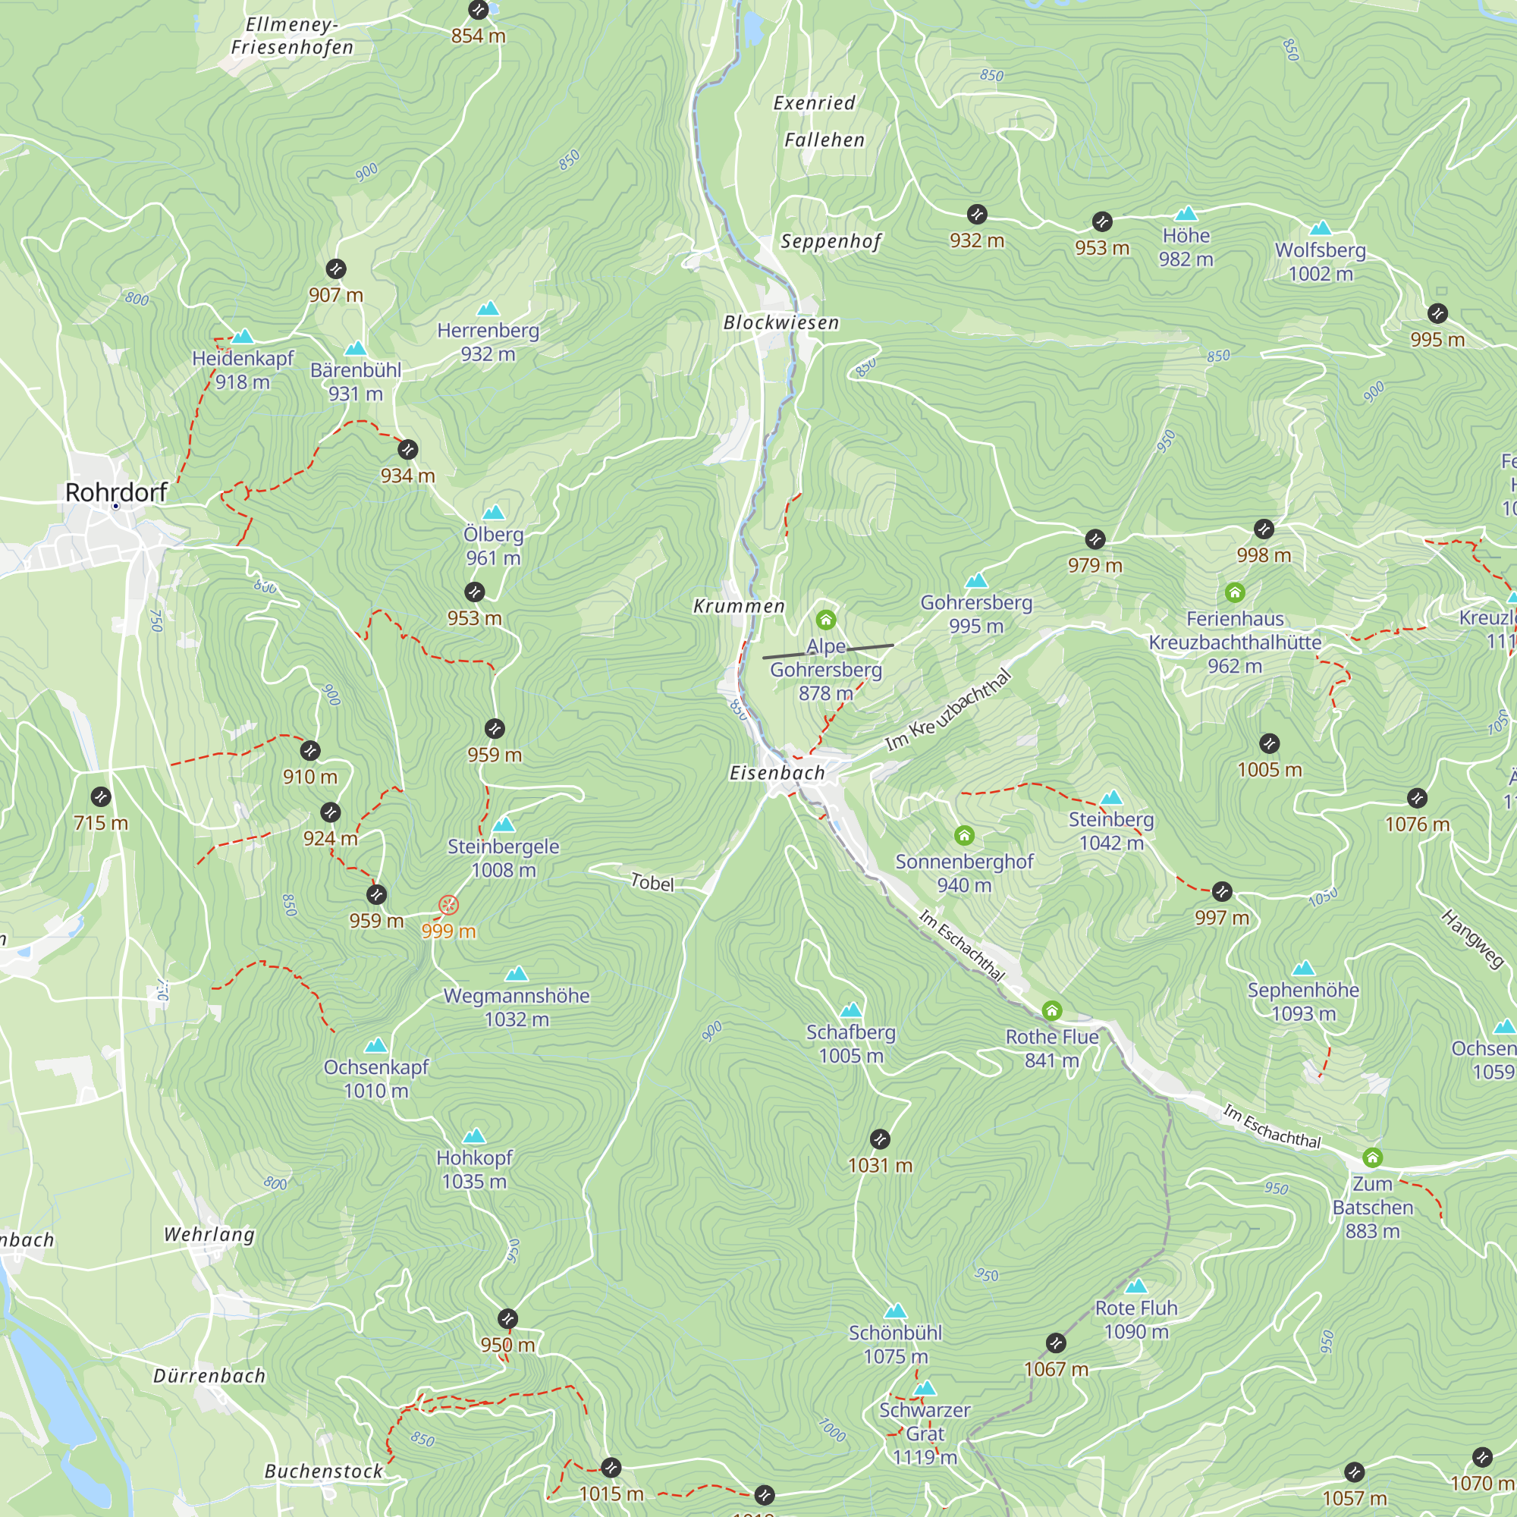
Task: Click the Wehrlang village label
Action: click(209, 1235)
